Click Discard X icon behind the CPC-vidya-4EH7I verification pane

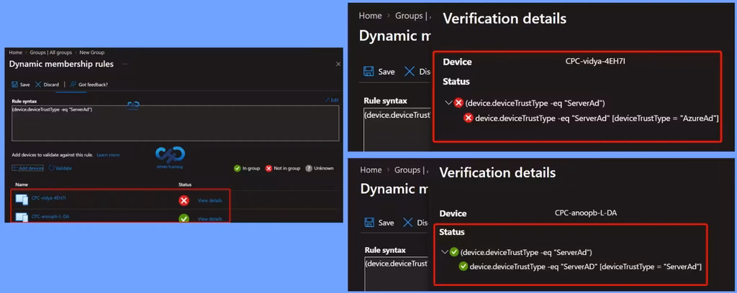pos(410,72)
